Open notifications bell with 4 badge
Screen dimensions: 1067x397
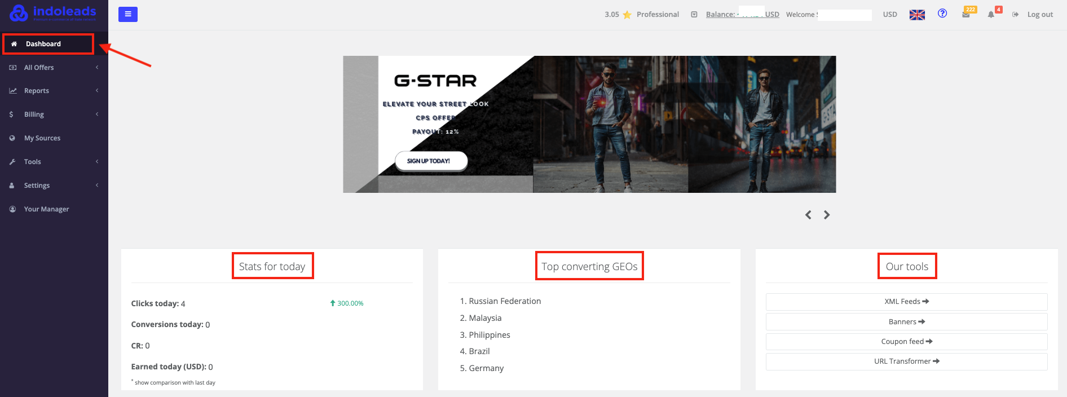point(991,14)
